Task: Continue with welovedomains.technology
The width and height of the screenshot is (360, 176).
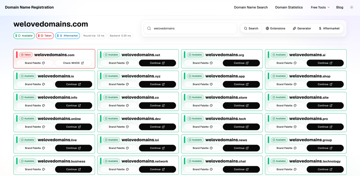Action: coord(325,169)
